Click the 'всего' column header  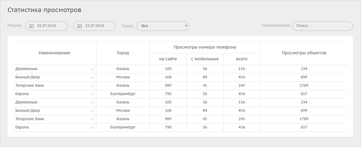click(x=241, y=59)
